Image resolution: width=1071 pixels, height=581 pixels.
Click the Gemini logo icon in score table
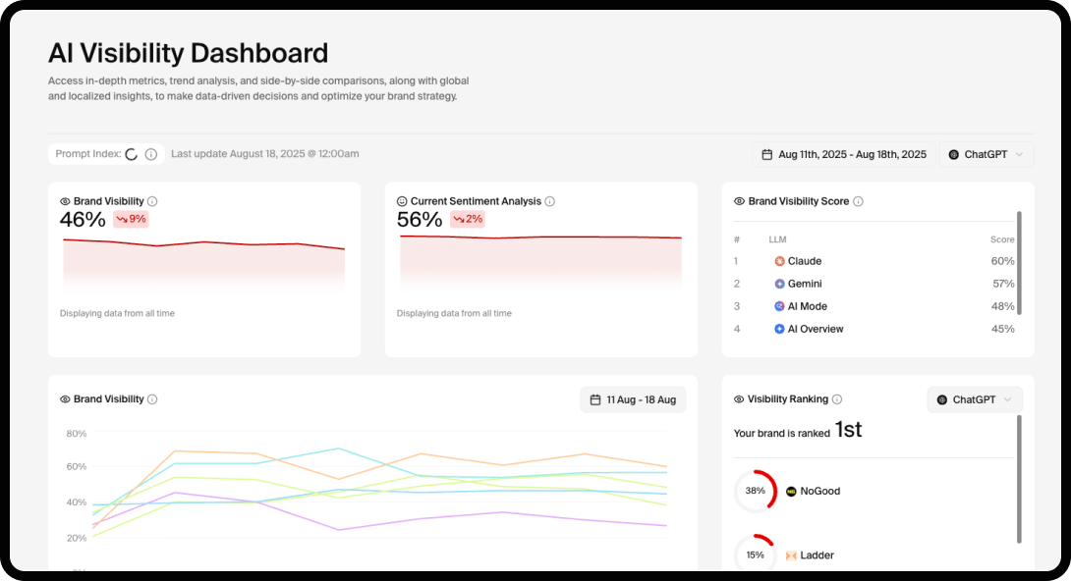point(779,284)
